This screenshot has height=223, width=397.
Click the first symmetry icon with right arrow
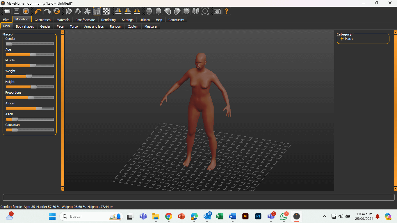[118, 11]
